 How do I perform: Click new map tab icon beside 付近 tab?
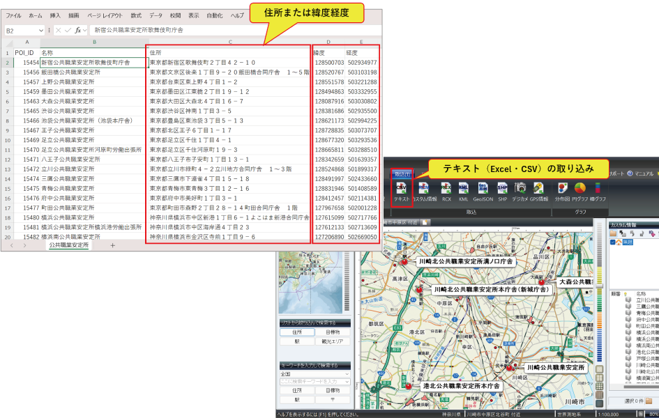[x=425, y=222]
